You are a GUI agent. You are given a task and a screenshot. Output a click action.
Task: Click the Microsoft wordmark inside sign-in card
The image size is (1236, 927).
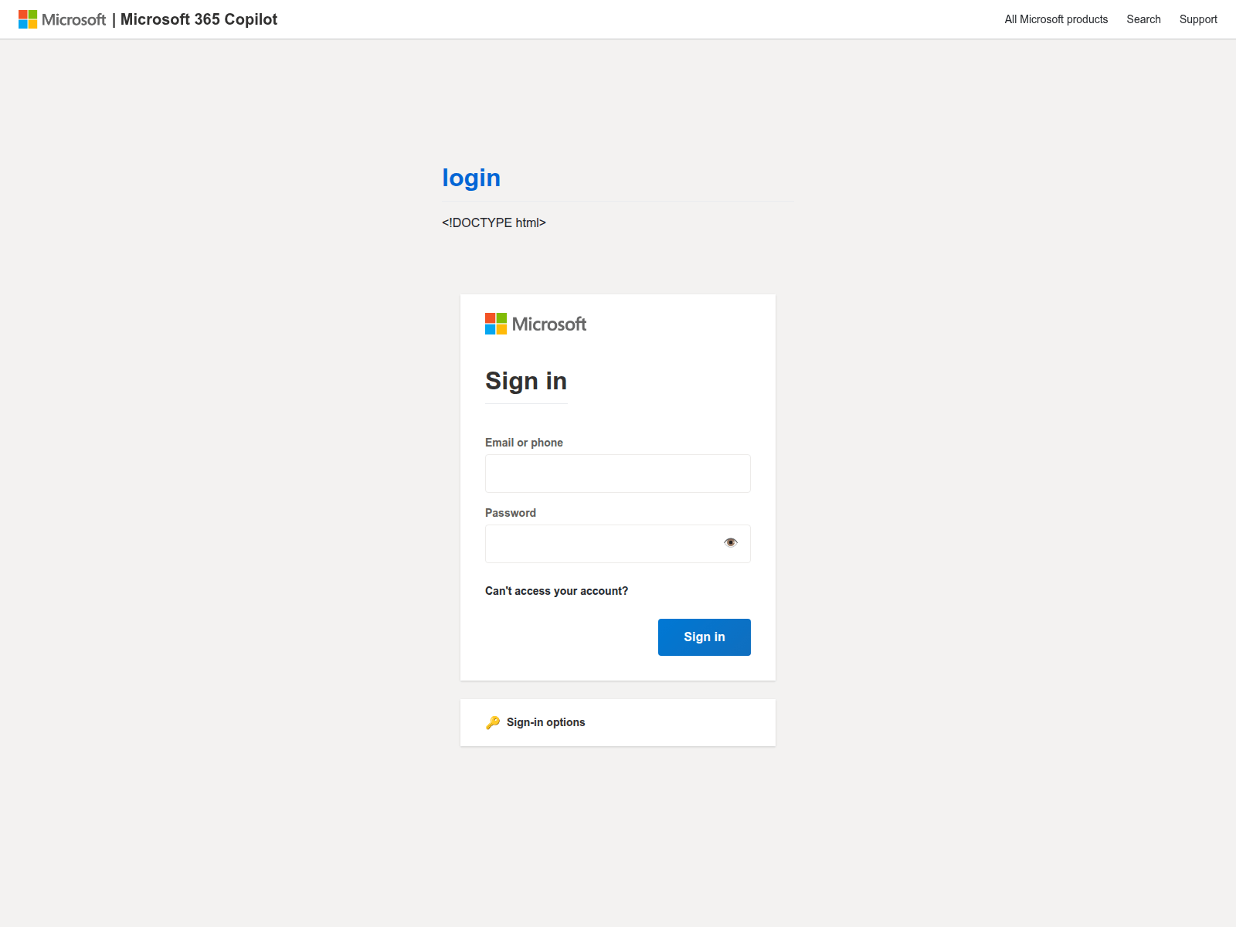pos(549,324)
